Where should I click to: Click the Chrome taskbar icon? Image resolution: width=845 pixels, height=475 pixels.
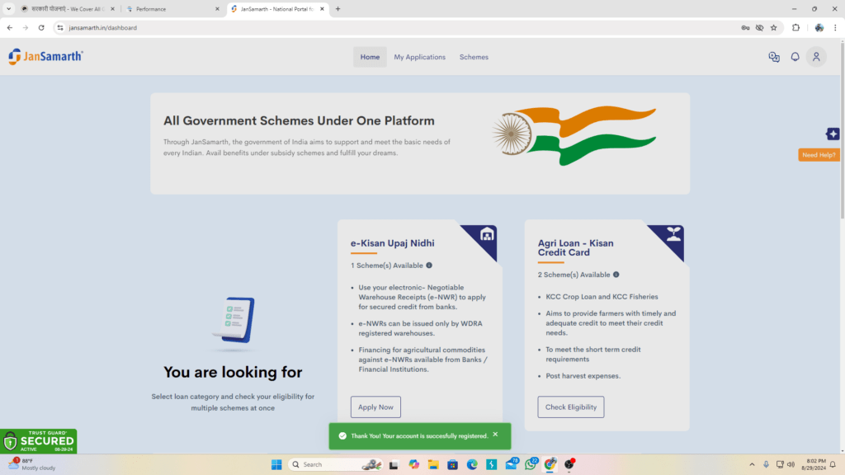[x=550, y=464]
